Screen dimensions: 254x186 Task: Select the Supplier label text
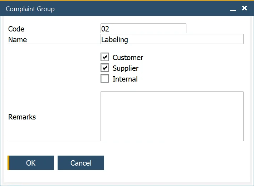point(126,68)
